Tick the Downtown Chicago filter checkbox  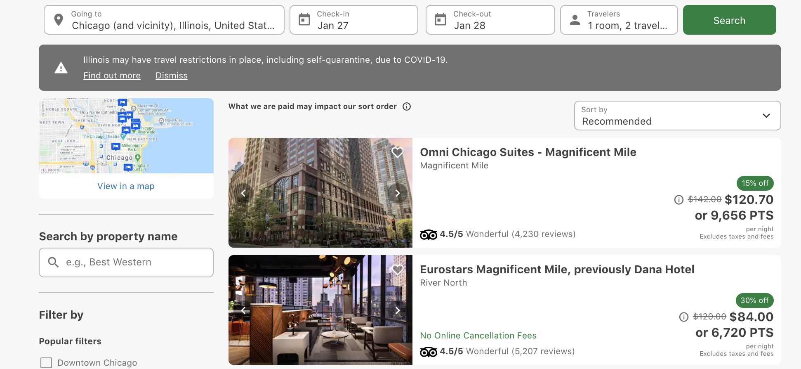coord(46,363)
